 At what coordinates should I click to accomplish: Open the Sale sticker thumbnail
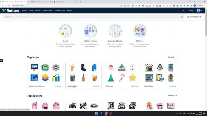[x=83, y=106]
